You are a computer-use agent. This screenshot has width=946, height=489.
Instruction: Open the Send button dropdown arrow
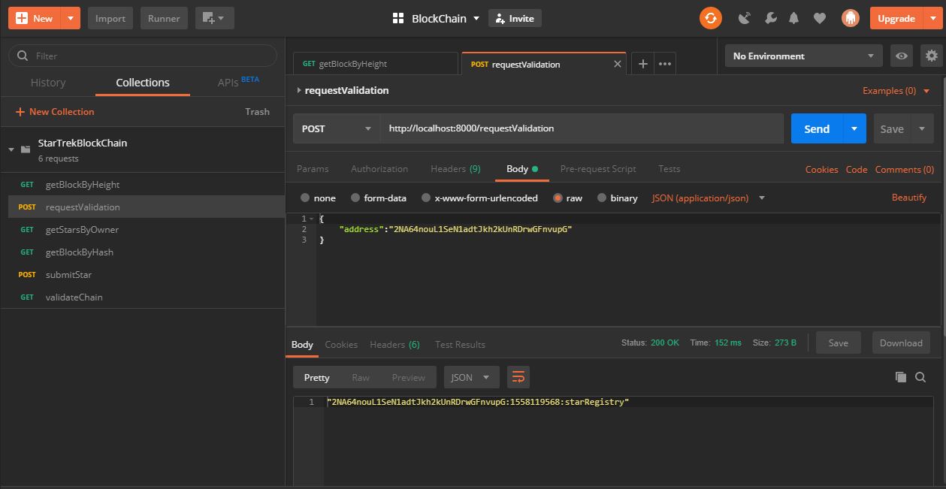[854, 128]
